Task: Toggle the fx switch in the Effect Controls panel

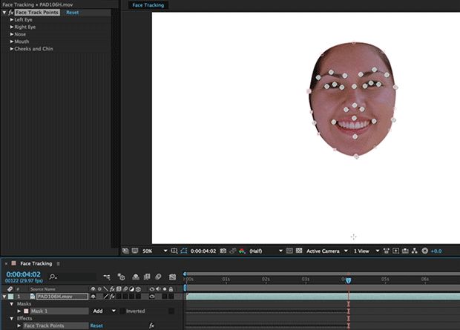Action: 11,13
